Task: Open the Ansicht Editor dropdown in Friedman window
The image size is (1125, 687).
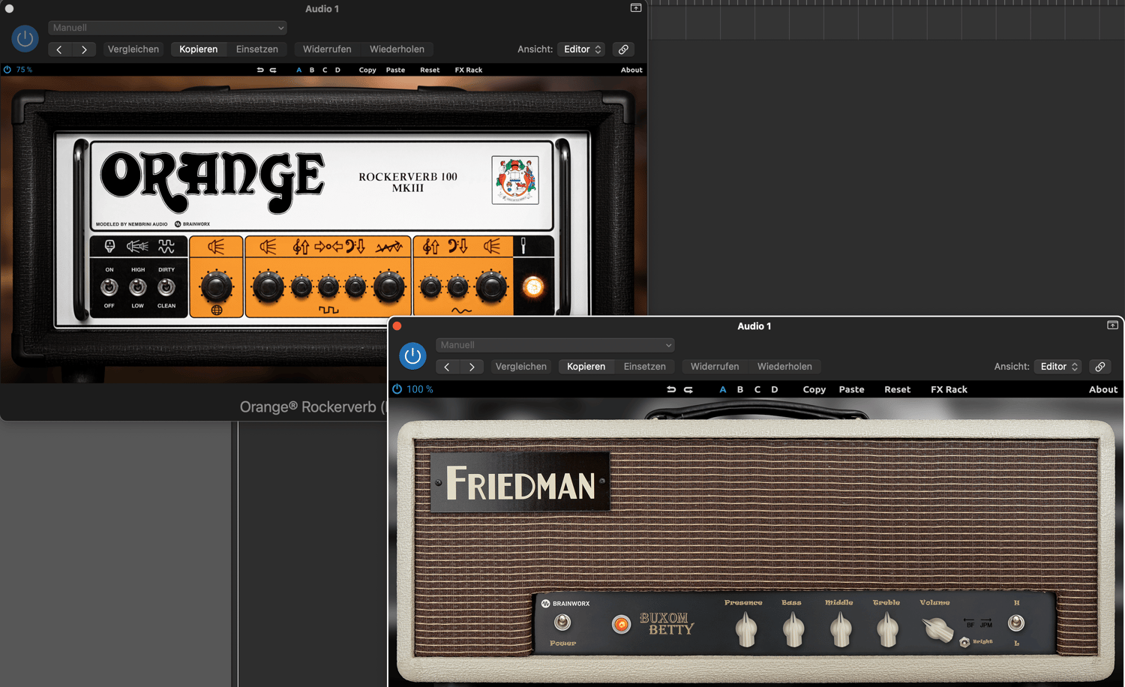Action: pos(1058,367)
